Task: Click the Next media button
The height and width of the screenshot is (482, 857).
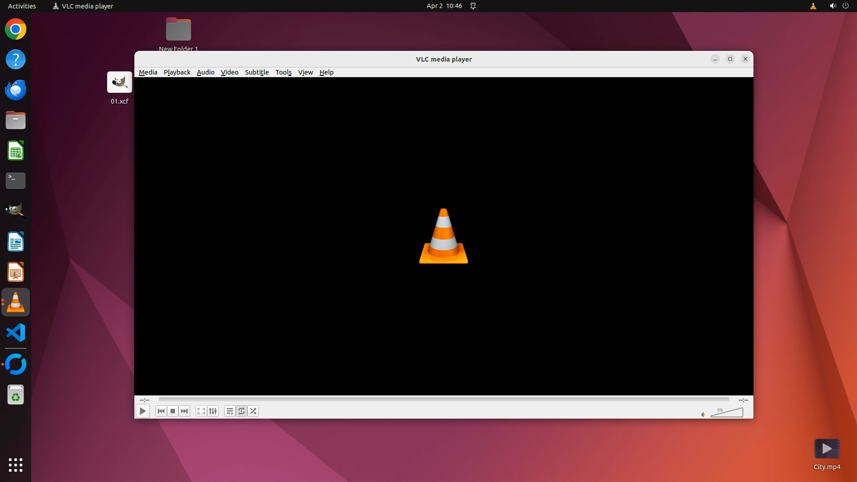Action: [184, 411]
